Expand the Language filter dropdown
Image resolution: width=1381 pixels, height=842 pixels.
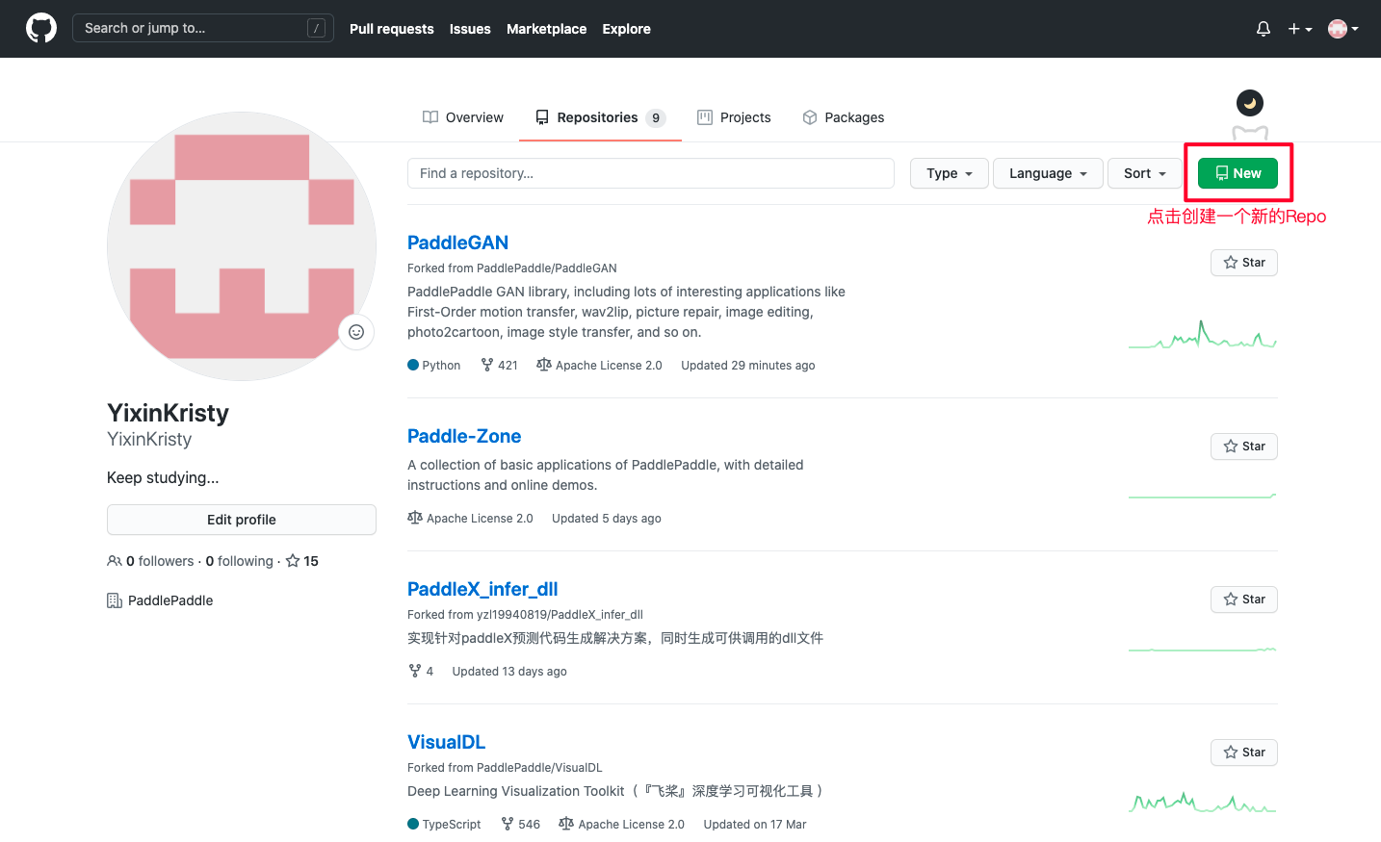click(1048, 173)
